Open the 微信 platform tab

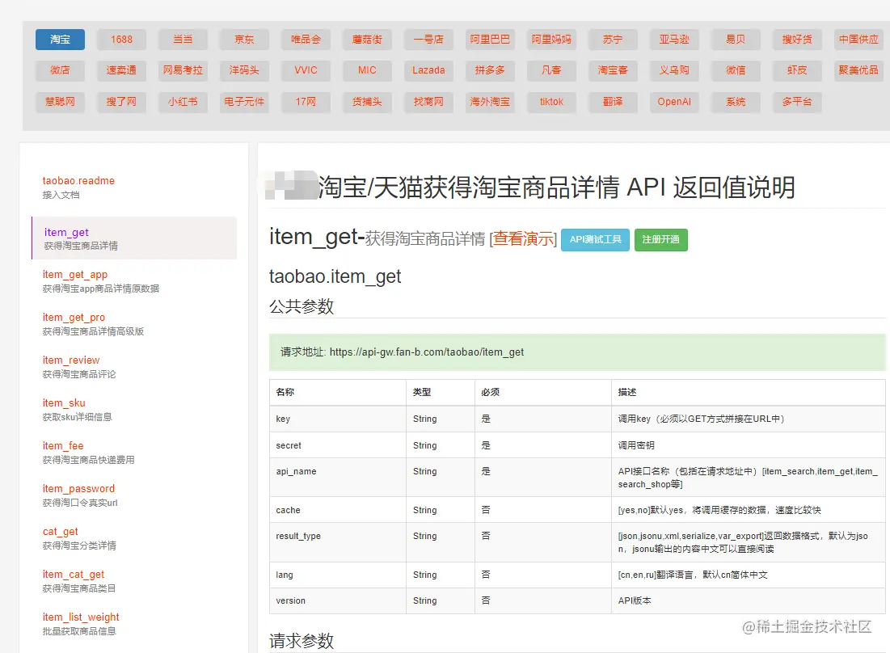point(736,70)
